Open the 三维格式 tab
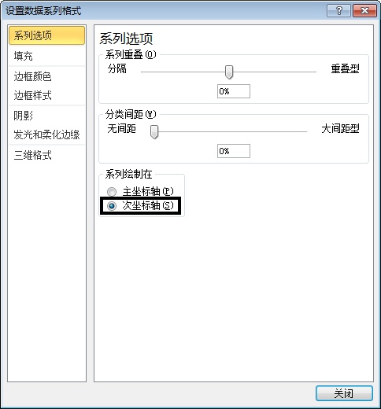This screenshot has height=409, width=381. click(46, 155)
